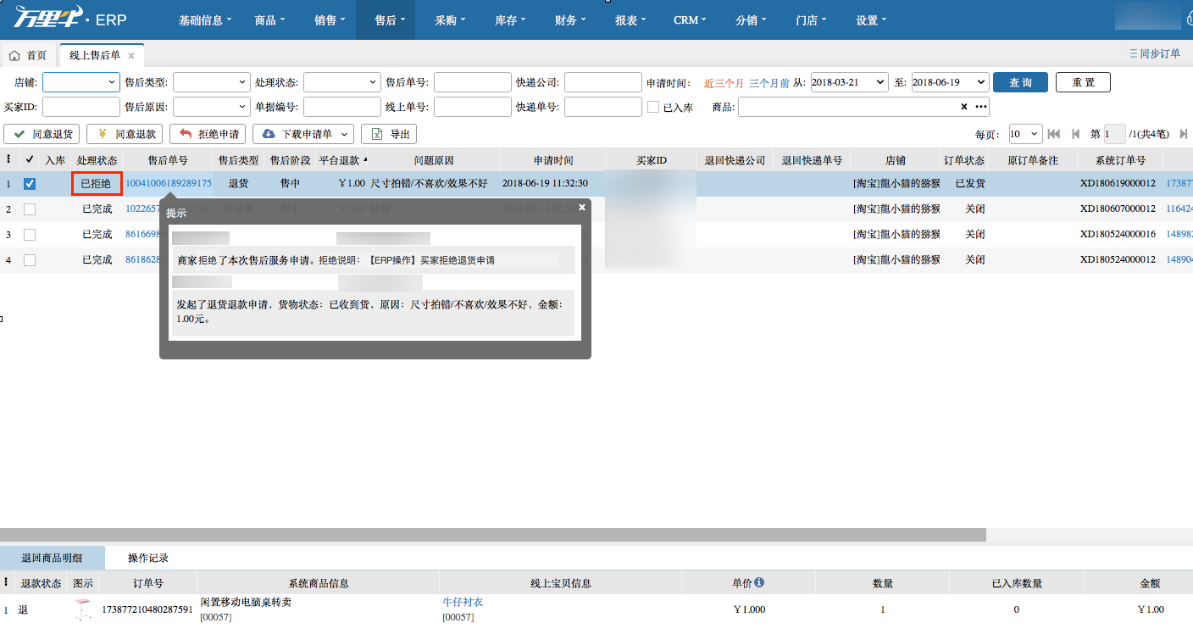Open the 店铺 dropdown

pos(81,82)
